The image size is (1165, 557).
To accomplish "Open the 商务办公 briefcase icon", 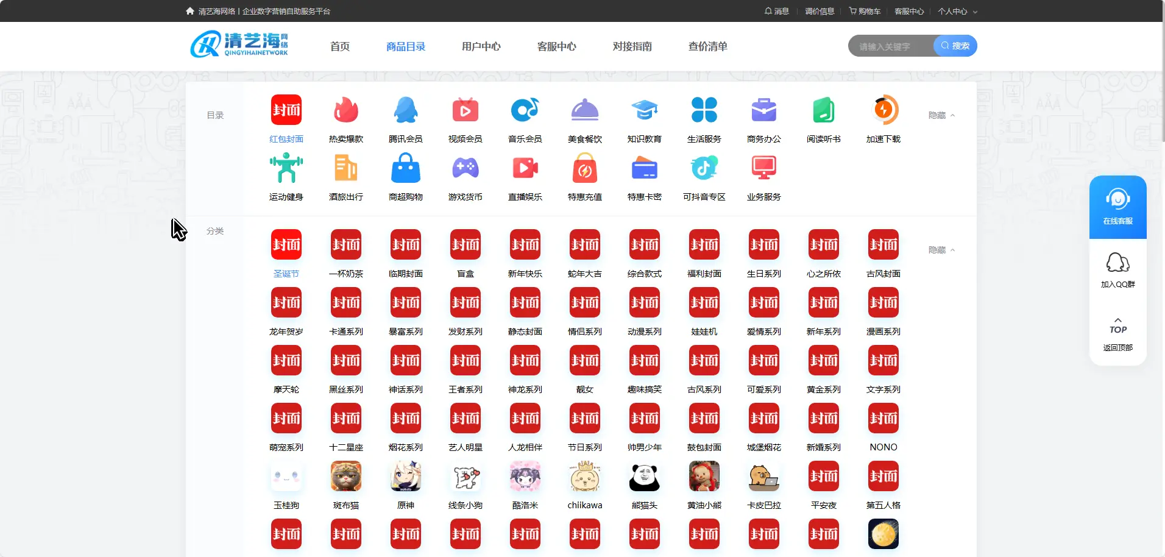I will [x=764, y=111].
